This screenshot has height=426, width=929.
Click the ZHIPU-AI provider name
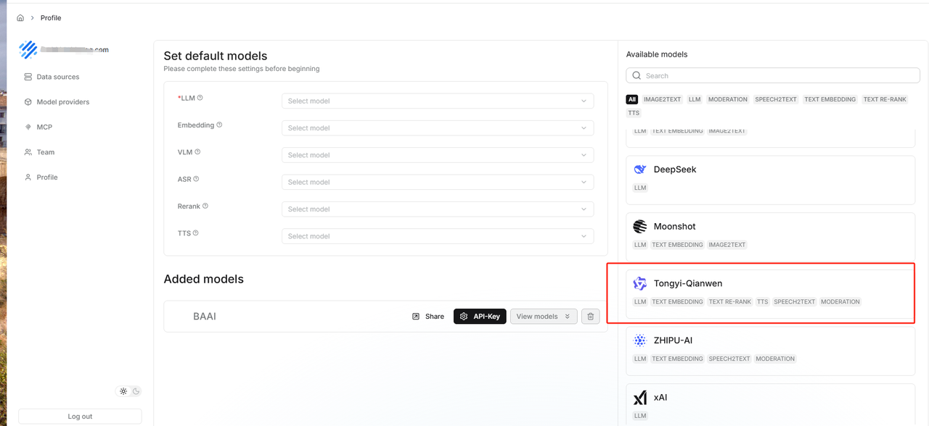(x=674, y=341)
